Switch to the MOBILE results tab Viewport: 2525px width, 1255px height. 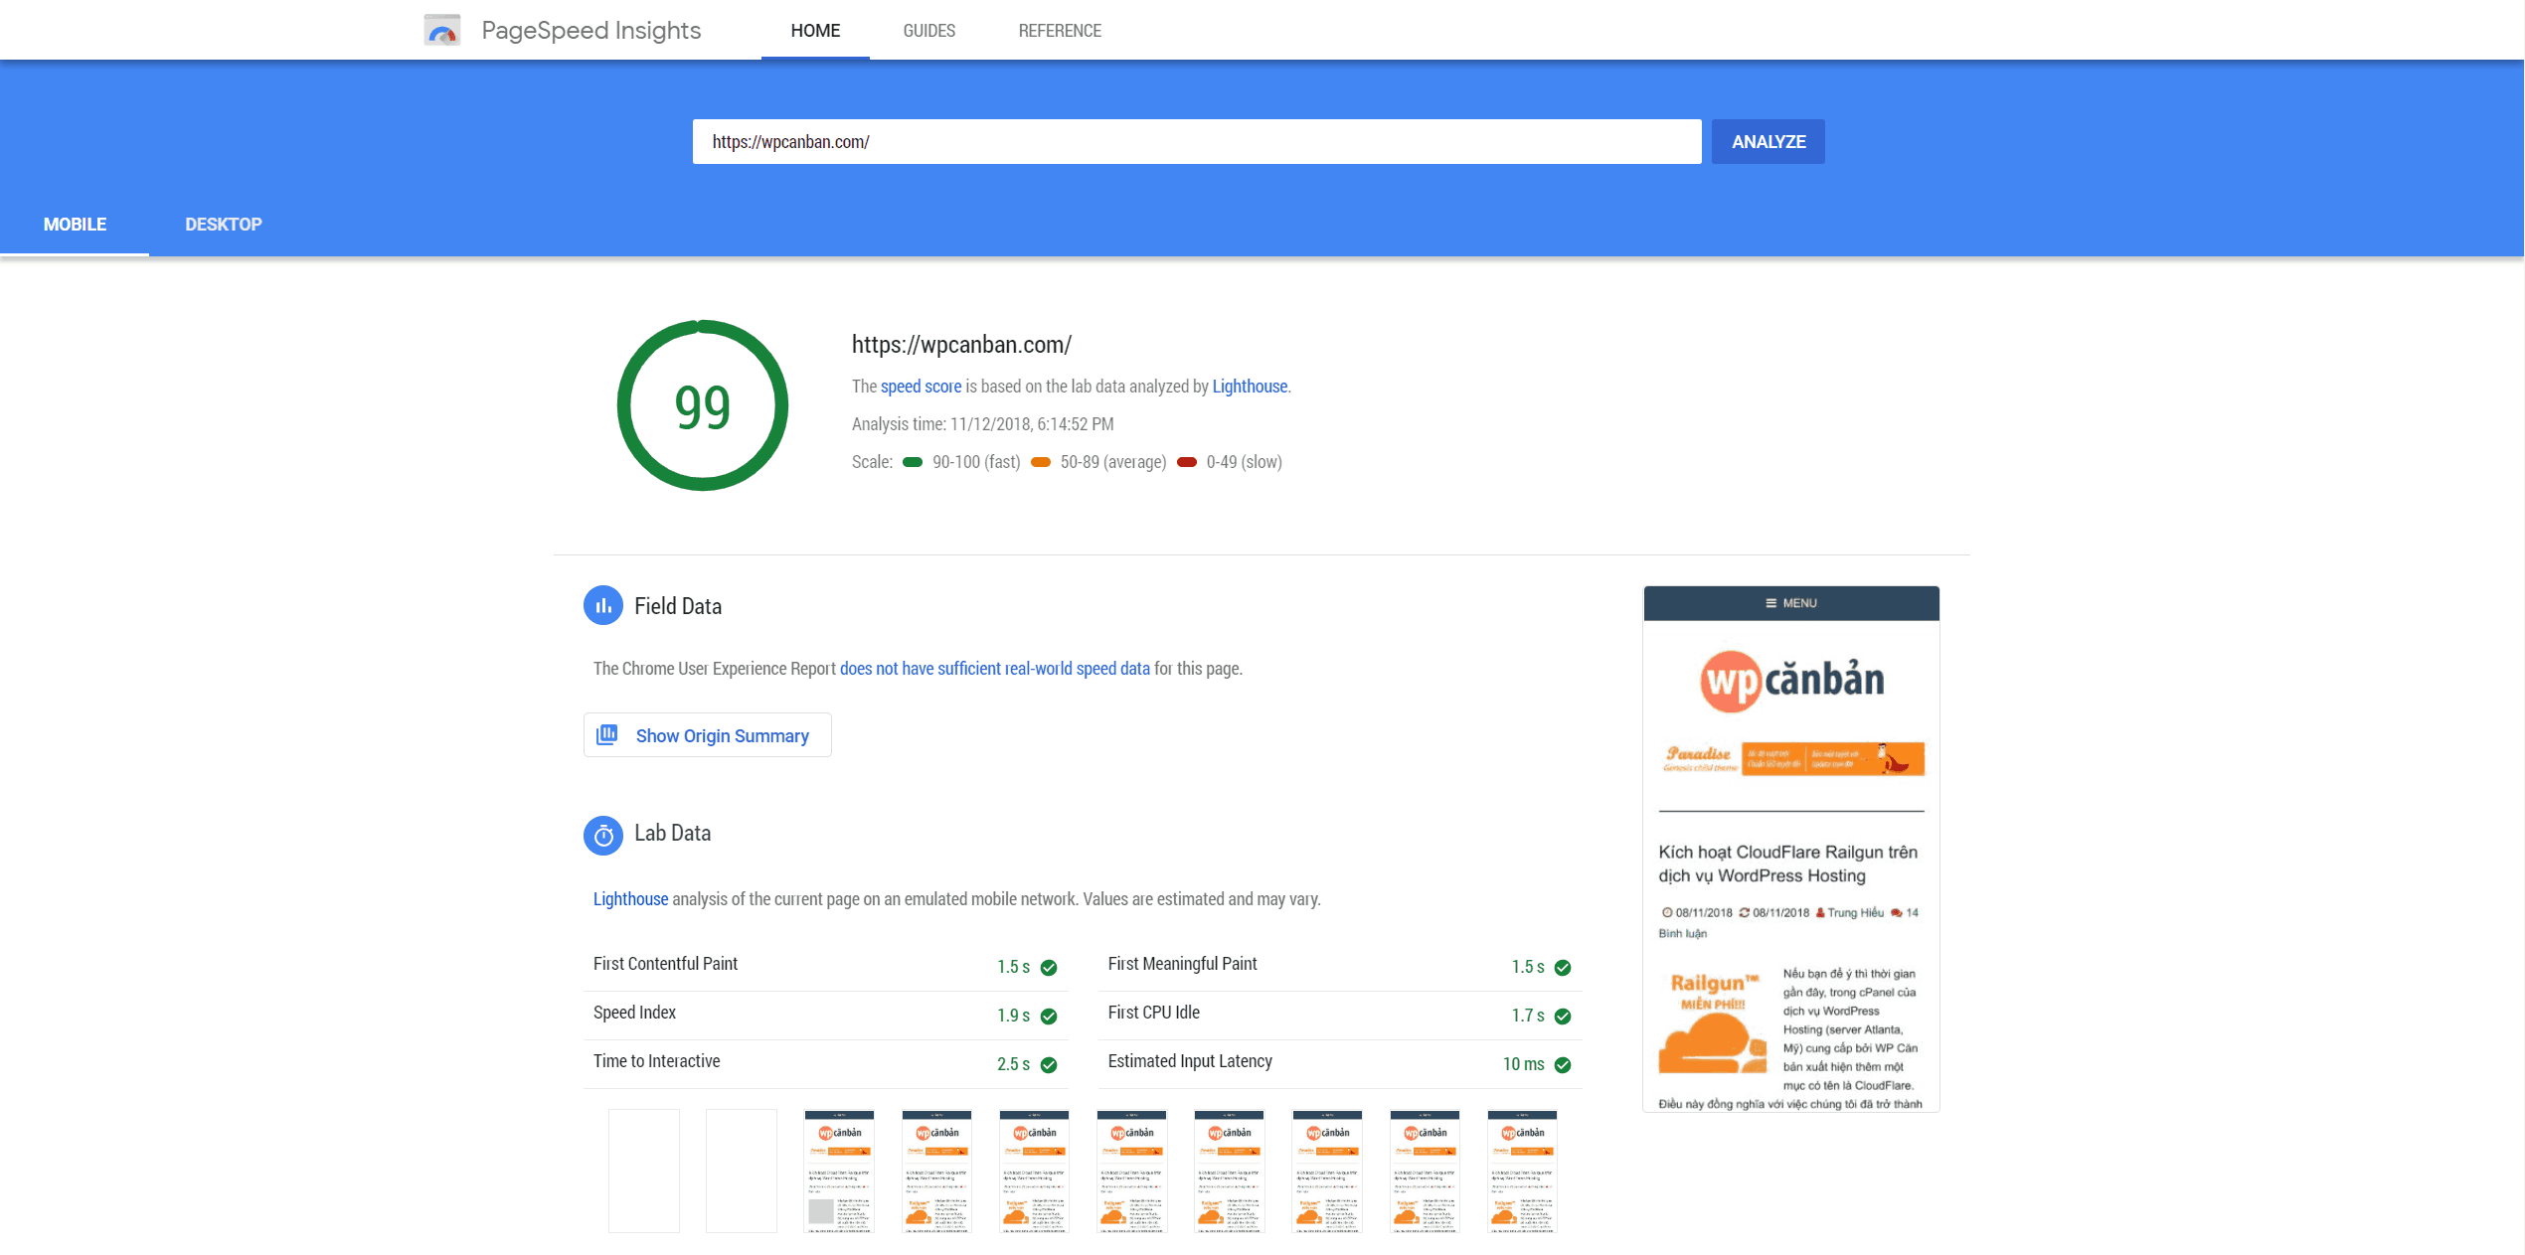click(75, 225)
